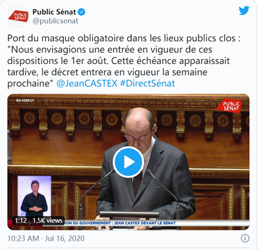This screenshot has width=258, height=250.
Task: Open the Public Sénat profile avatar
Action: tap(18, 16)
